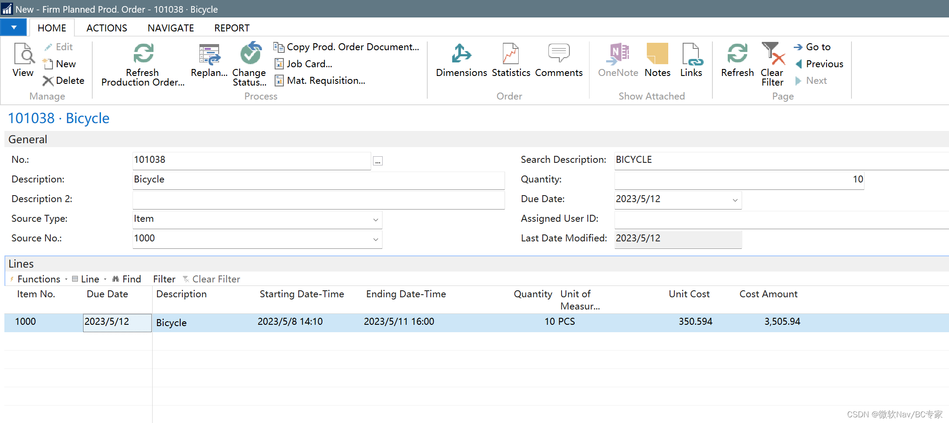Click the Refresh Production Order icon
Image resolution: width=949 pixels, height=423 pixels.
pos(143,54)
